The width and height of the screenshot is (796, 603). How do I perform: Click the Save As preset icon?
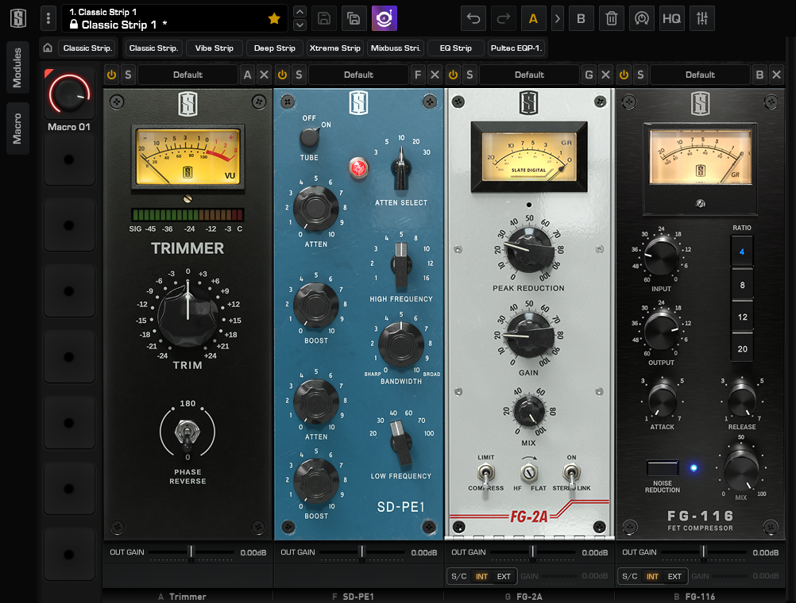[354, 18]
